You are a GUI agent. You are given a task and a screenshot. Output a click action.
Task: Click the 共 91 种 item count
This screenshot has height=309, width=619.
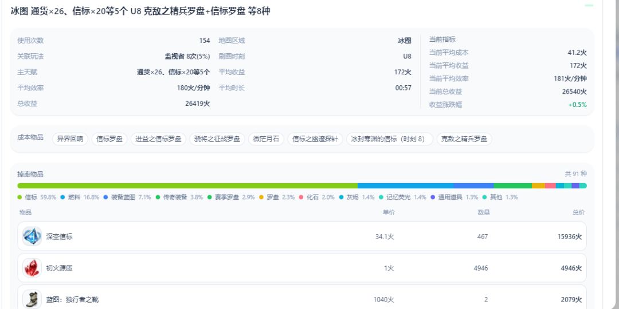(575, 174)
